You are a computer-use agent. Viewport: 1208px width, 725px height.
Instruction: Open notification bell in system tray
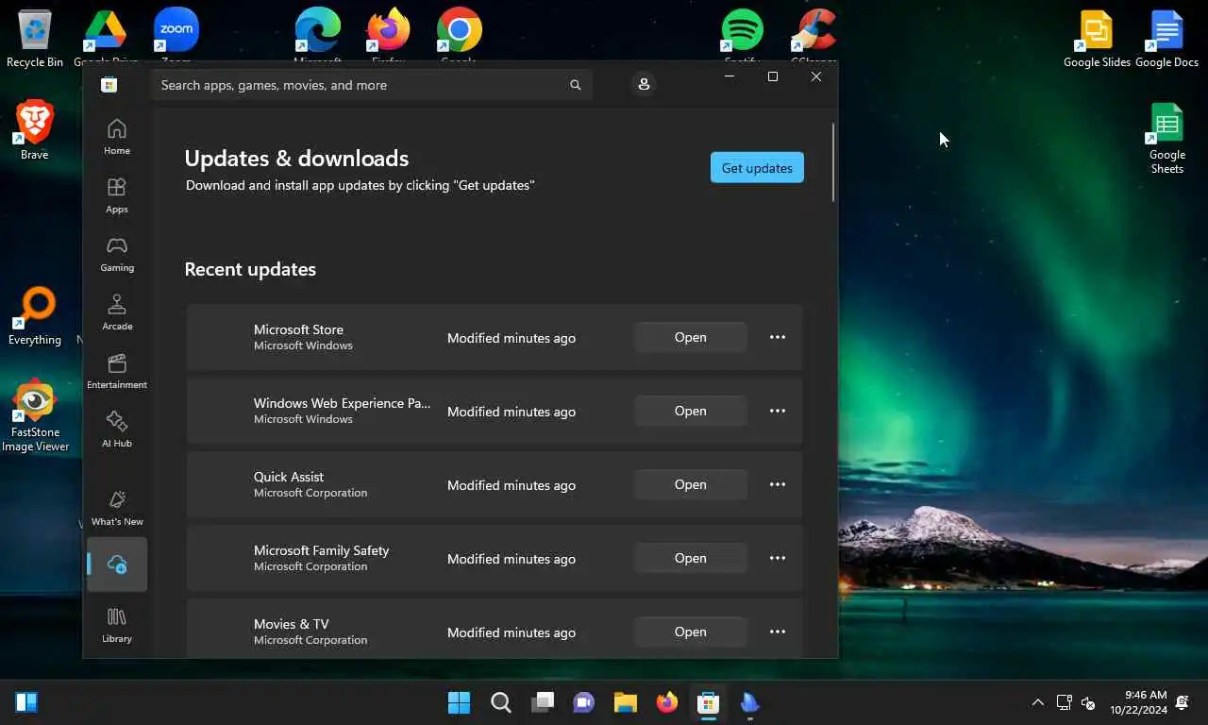point(1183,702)
